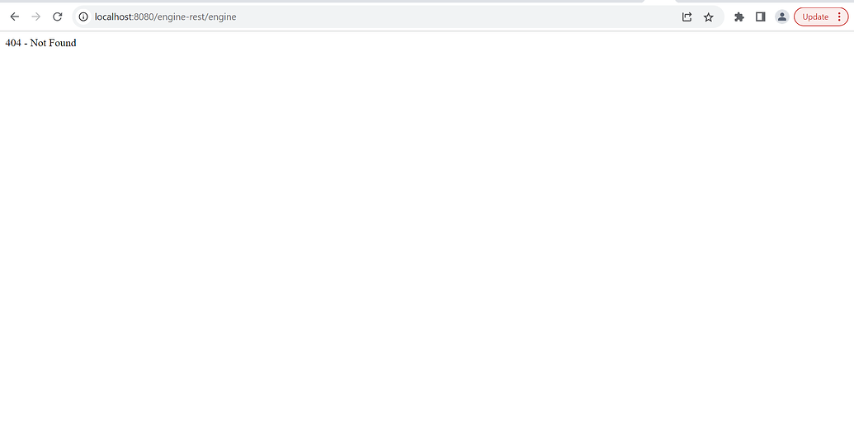
Task: View site information for localhost
Action: pos(83,17)
